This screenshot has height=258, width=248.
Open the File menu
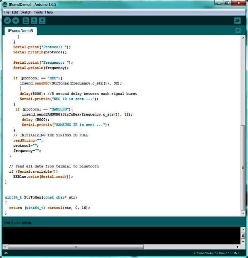tap(6, 12)
